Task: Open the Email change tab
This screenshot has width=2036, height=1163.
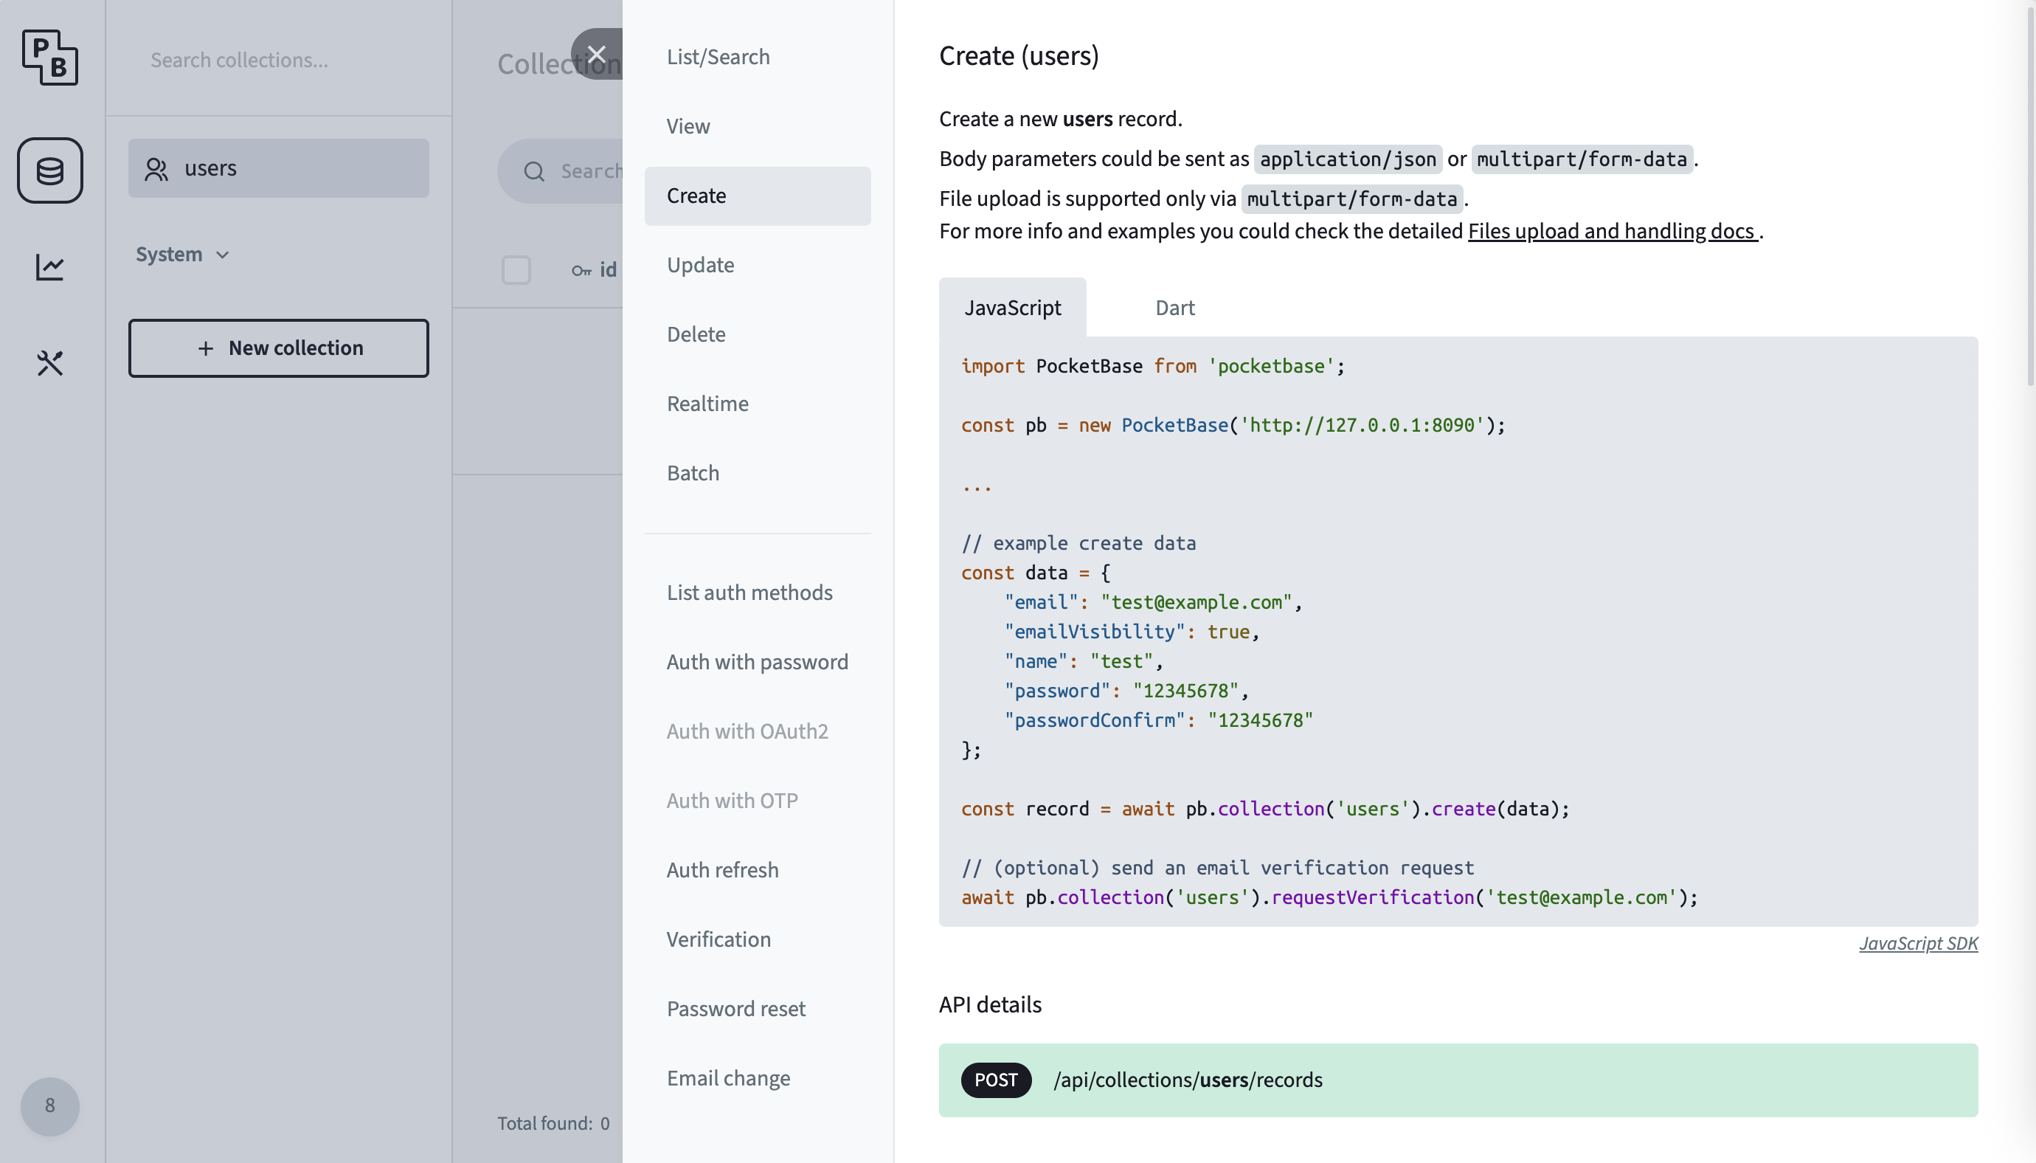Action: point(757,1079)
